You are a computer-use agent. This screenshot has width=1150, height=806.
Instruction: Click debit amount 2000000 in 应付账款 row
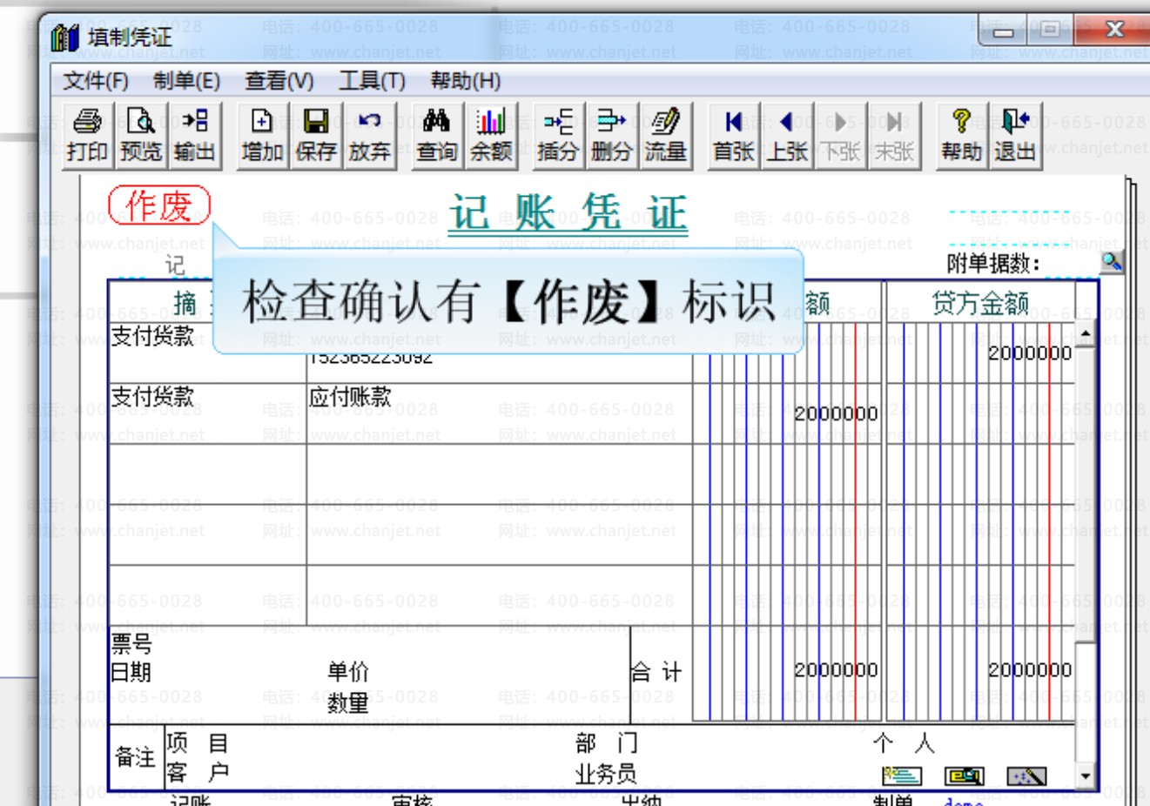836,413
